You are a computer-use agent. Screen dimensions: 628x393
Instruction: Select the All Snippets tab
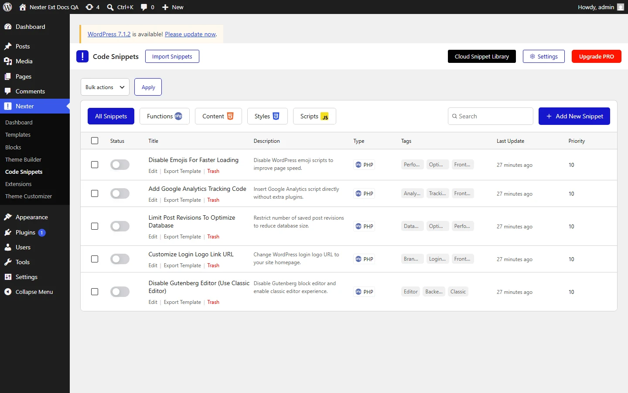[111, 116]
